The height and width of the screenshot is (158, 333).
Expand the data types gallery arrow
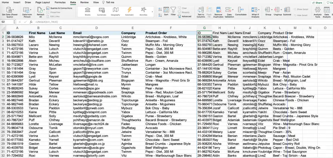pyautogui.click(x=152, y=12)
